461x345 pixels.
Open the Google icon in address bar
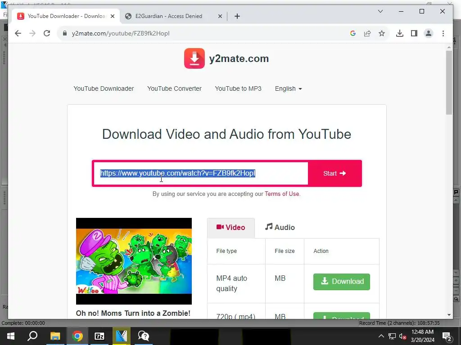[x=353, y=33]
